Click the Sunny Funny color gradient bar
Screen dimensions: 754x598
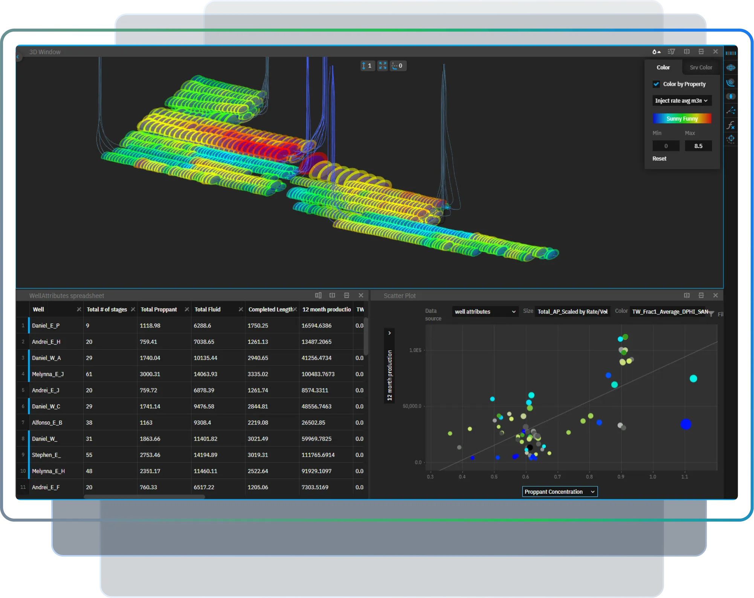click(682, 119)
